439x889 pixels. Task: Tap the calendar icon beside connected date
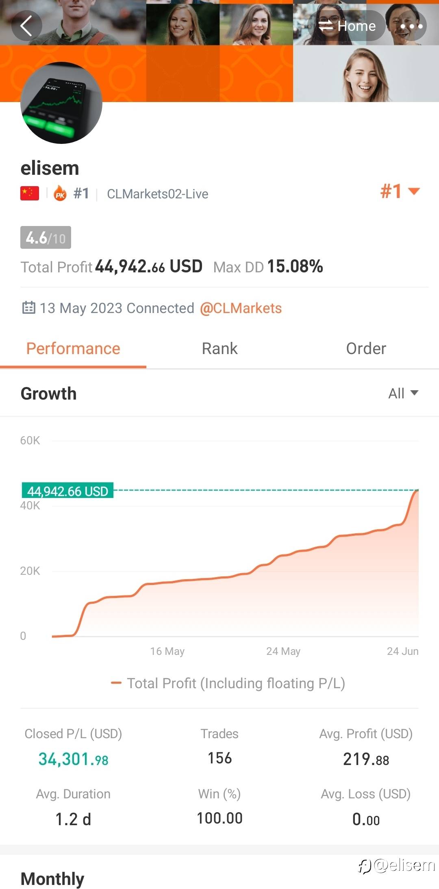click(x=28, y=308)
